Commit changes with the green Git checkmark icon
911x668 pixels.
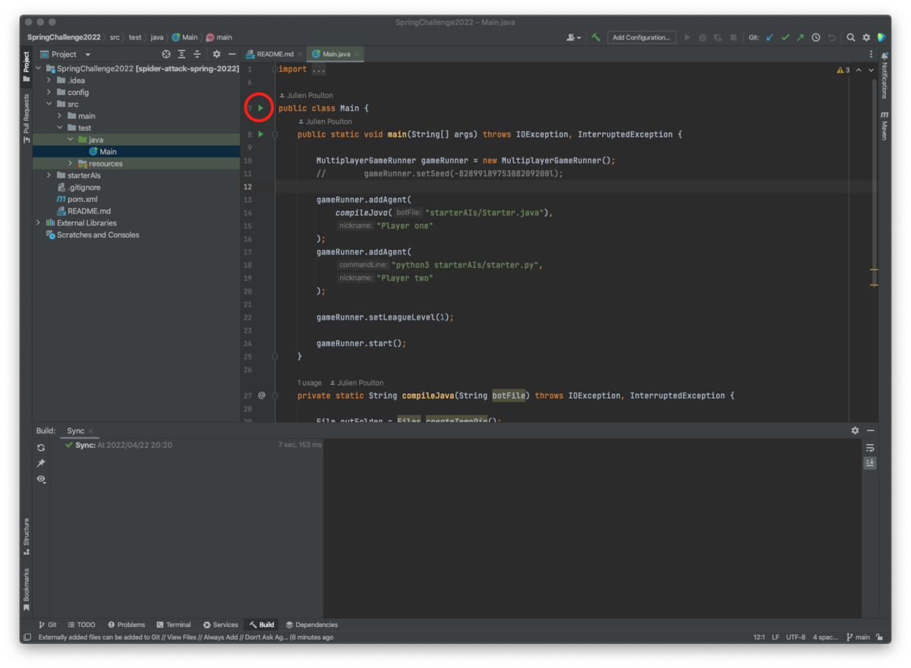pos(785,36)
